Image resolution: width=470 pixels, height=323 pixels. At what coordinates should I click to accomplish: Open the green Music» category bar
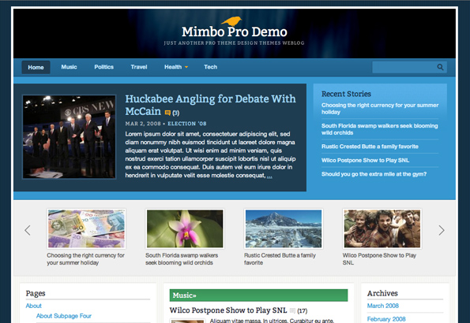pos(258,295)
